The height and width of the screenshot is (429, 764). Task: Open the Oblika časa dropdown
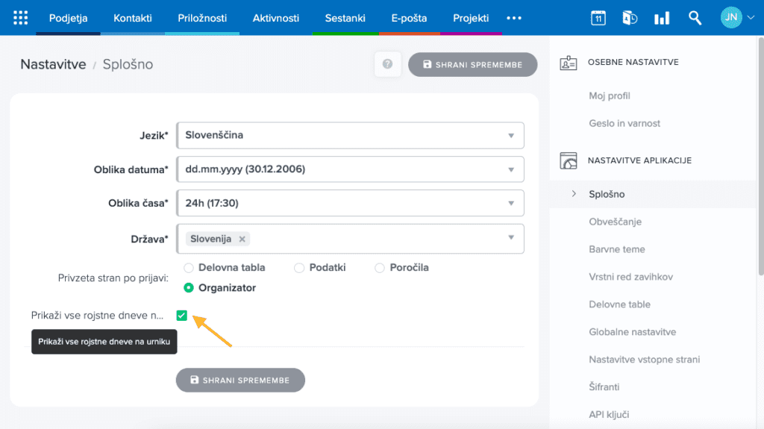click(x=351, y=203)
